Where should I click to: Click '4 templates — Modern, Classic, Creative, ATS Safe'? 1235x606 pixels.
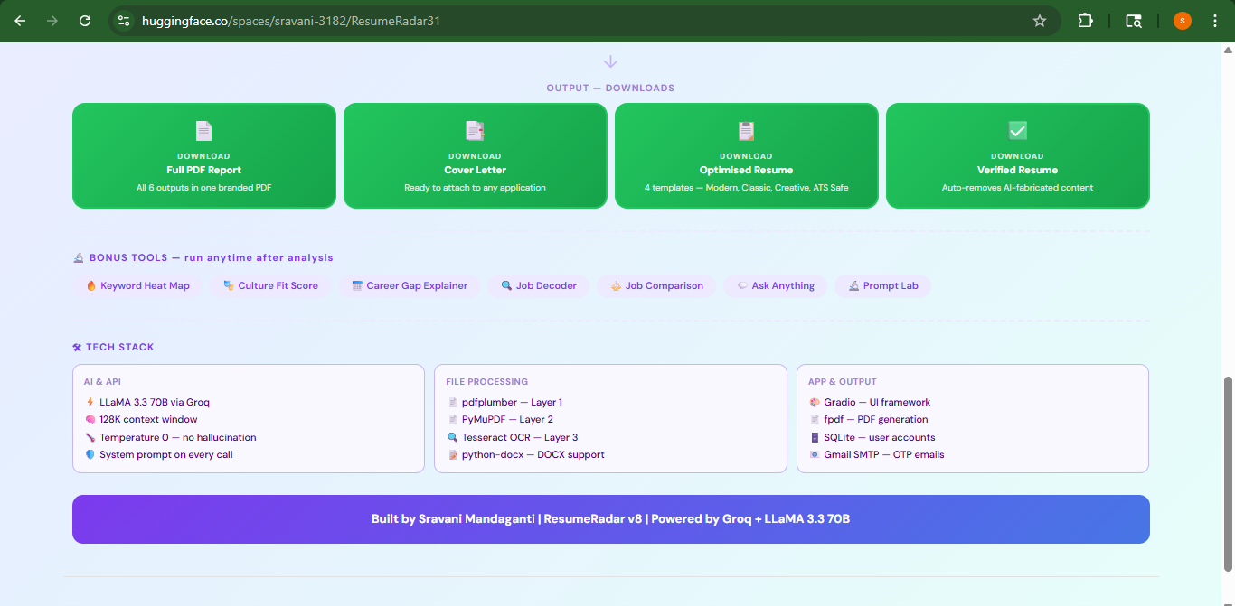[x=747, y=188]
